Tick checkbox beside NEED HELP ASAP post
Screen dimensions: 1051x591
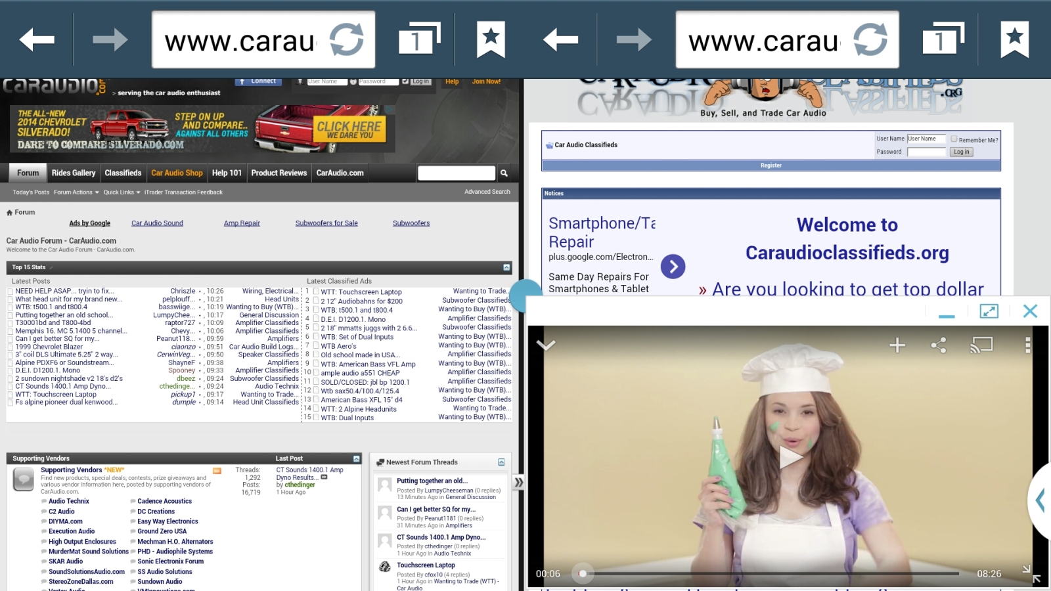(11, 291)
